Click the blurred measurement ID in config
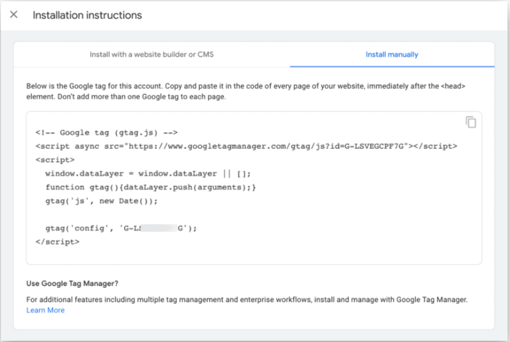Image resolution: width=510 pixels, height=342 pixels. coord(158,228)
